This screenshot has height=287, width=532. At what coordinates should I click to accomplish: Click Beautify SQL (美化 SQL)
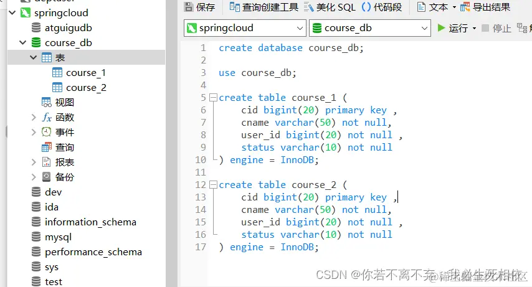pos(330,7)
